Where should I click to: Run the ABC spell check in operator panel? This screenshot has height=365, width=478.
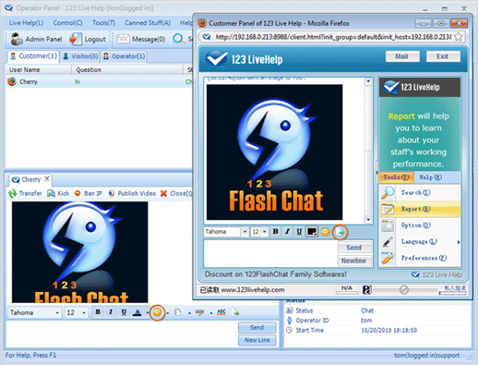tap(221, 312)
